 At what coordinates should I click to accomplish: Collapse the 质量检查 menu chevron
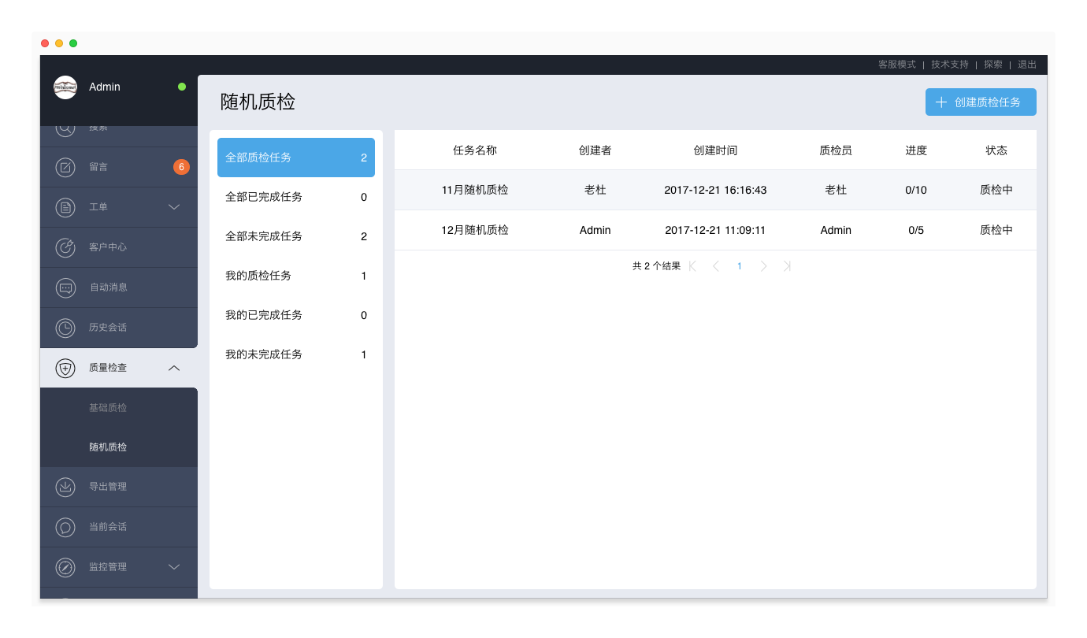pos(174,368)
